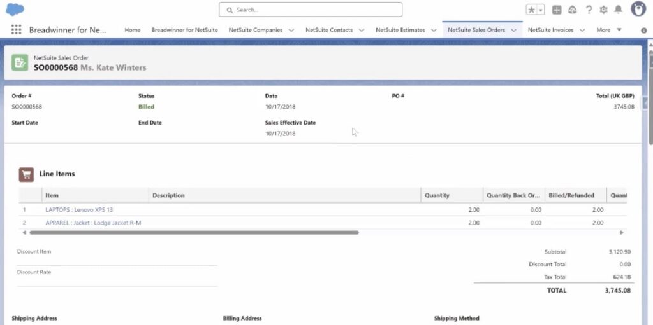The image size is (653, 325).
Task: Click the Billed status value
Action: 146,107
